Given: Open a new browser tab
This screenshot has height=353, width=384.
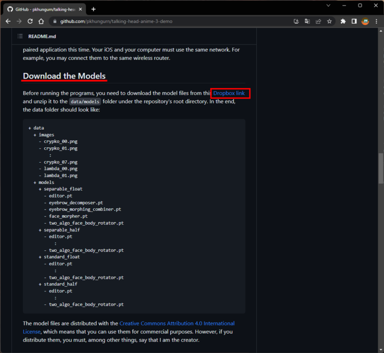Looking at the screenshot, I should pyautogui.click(x=93, y=9).
